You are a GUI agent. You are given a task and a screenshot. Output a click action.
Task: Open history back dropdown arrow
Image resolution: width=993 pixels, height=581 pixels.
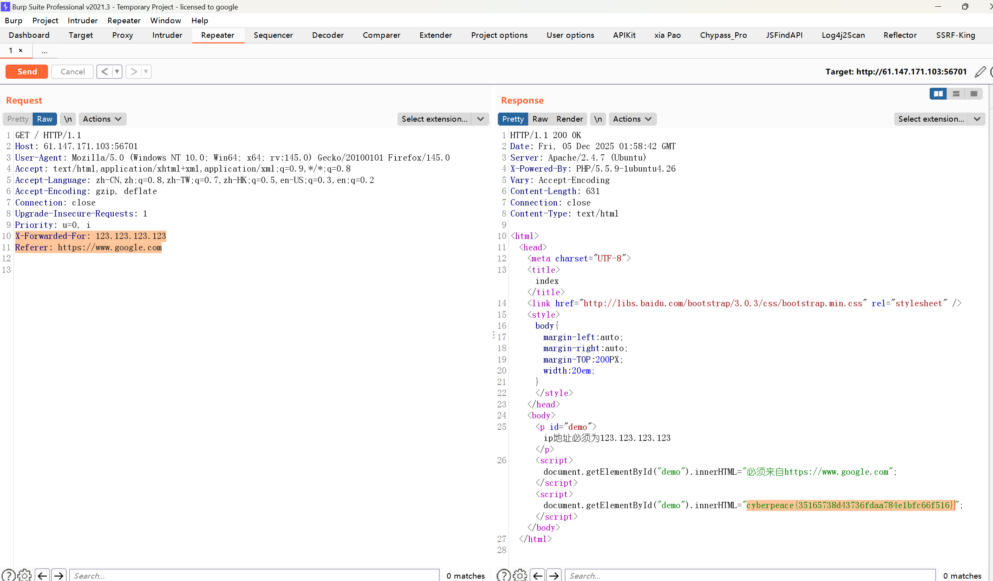click(116, 72)
